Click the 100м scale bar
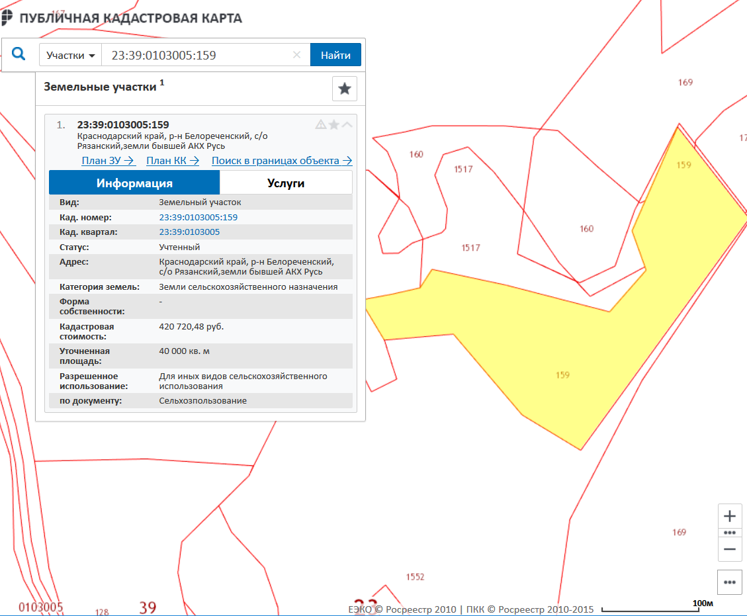The height and width of the screenshot is (616, 747). coord(651,608)
